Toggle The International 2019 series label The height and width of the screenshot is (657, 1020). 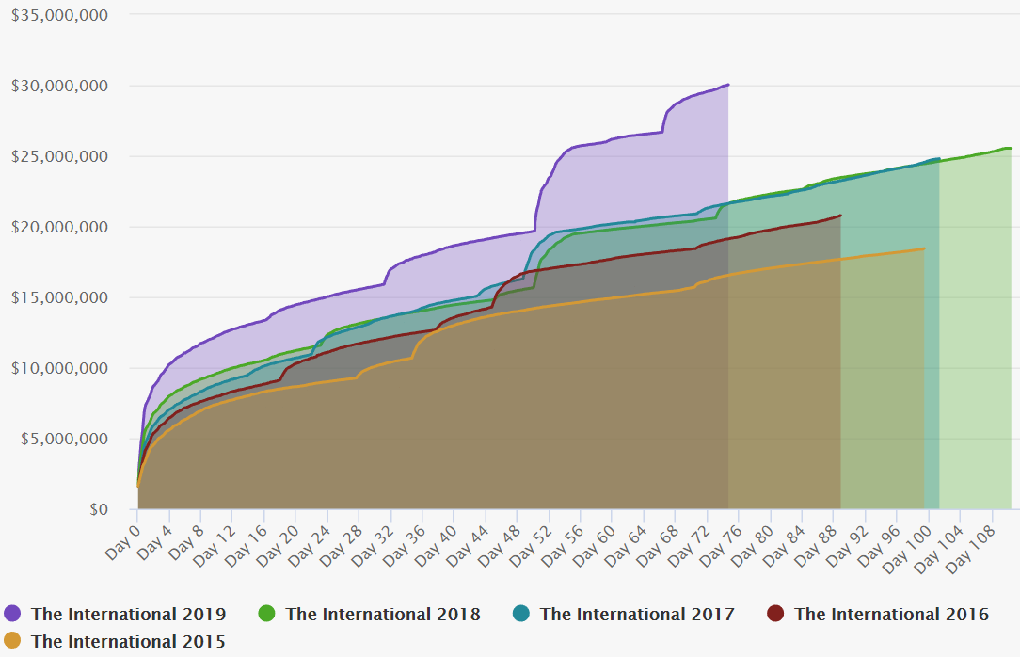[x=128, y=615]
